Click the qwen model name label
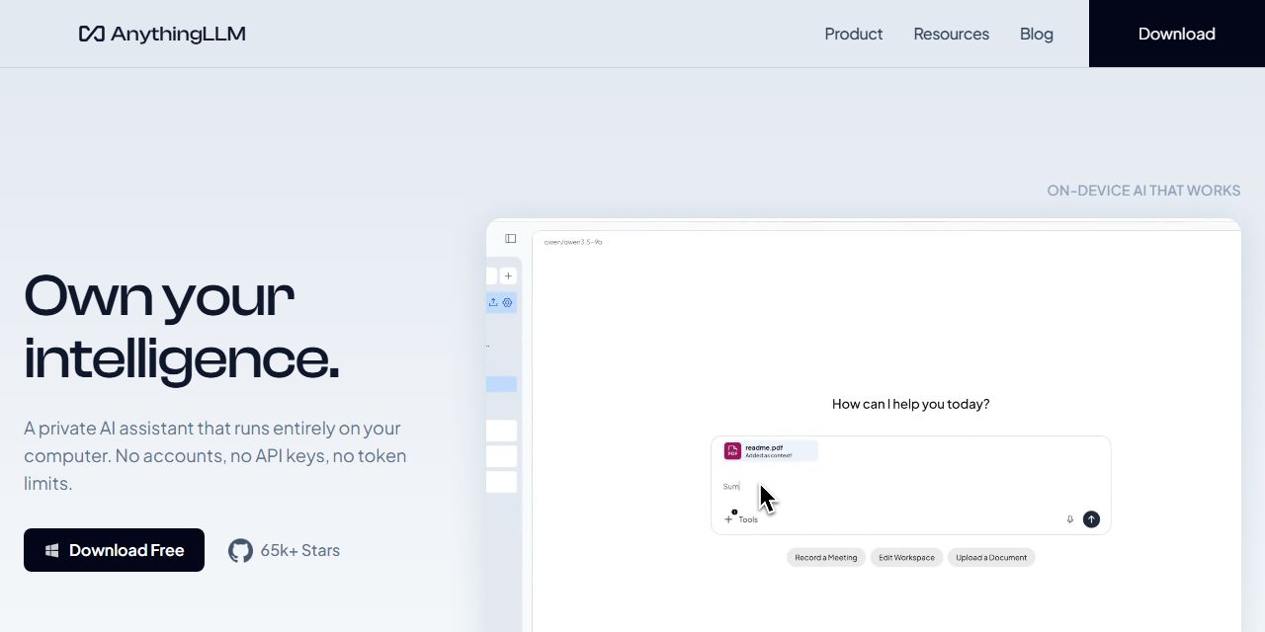 [573, 242]
